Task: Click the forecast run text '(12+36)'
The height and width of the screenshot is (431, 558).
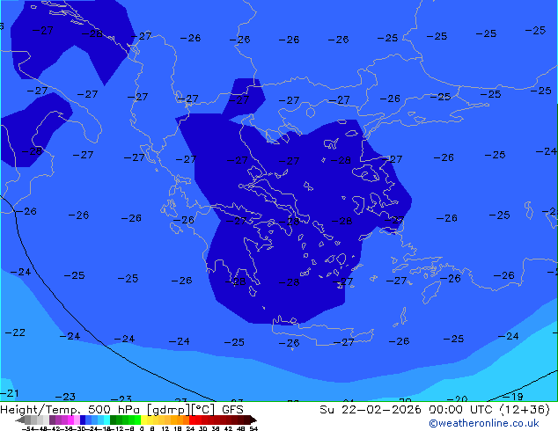Action: click(x=525, y=410)
